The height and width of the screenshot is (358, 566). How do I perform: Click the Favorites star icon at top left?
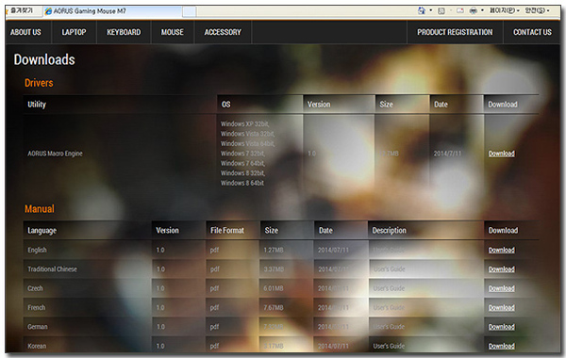pyautogui.click(x=8, y=10)
